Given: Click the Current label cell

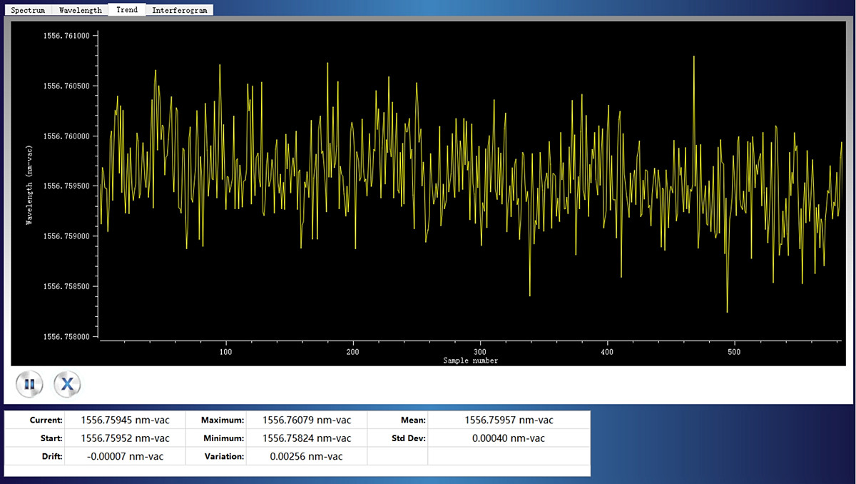Looking at the screenshot, I should coord(35,420).
